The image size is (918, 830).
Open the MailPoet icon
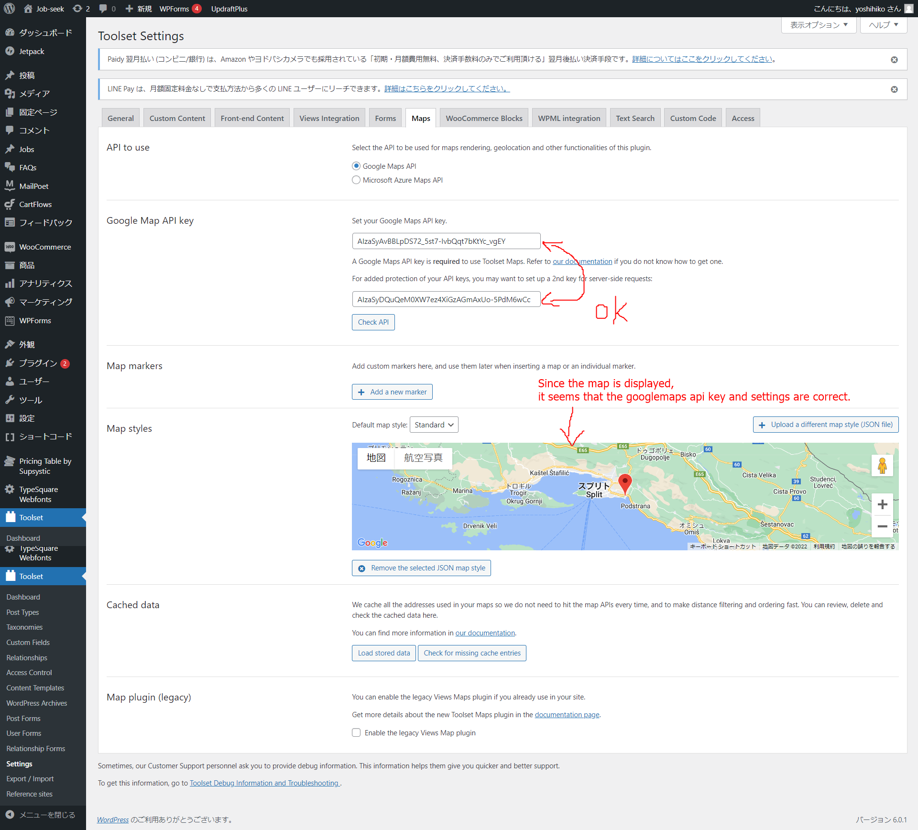pos(10,186)
